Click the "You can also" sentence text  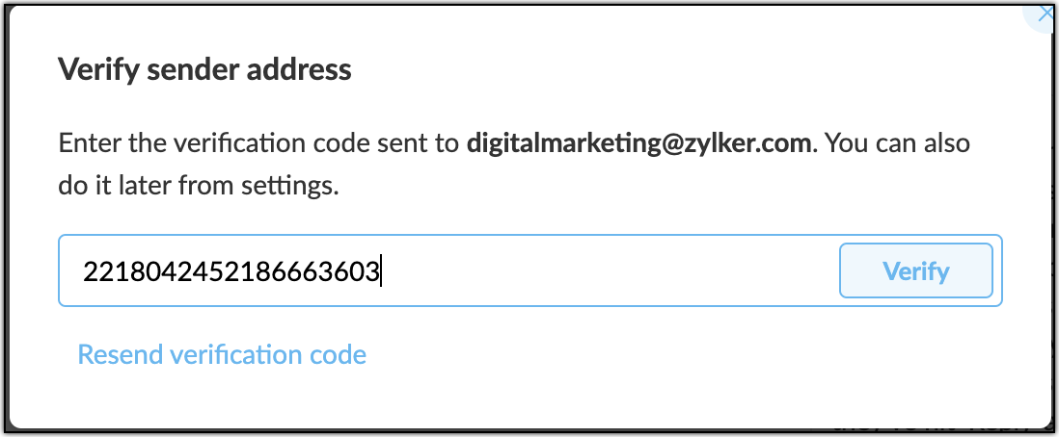point(898,144)
